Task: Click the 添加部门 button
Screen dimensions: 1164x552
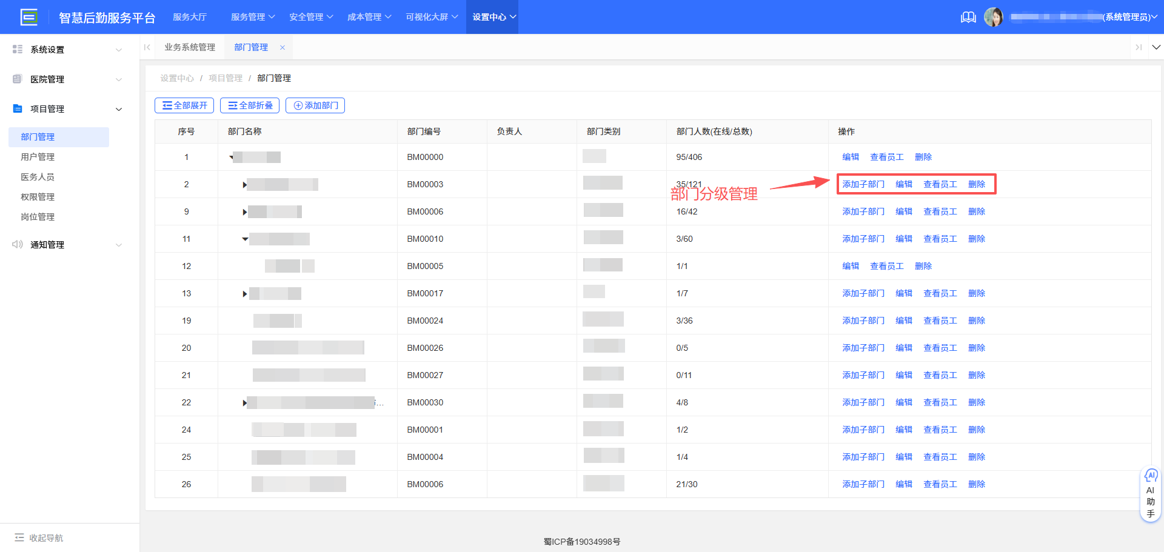Action: pyautogui.click(x=315, y=105)
